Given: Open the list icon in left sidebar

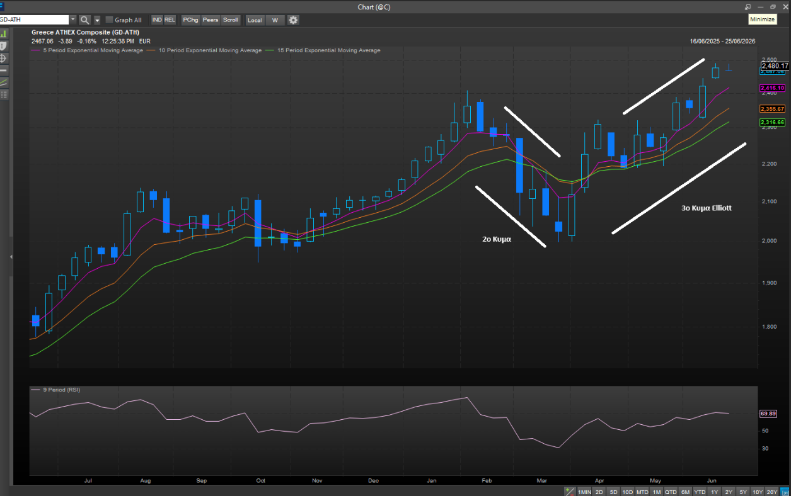Looking at the screenshot, I should point(3,95).
